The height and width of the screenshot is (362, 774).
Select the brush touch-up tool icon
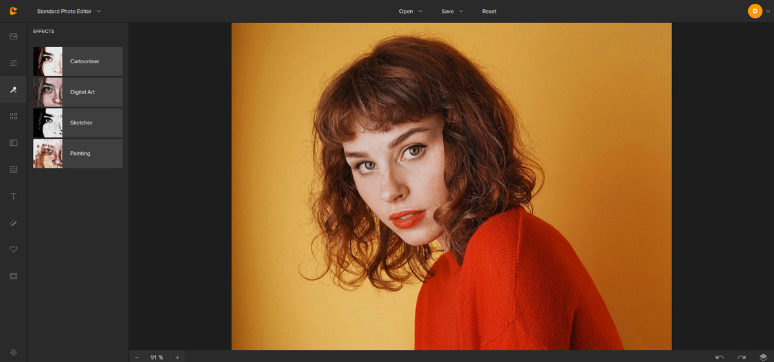(13, 223)
